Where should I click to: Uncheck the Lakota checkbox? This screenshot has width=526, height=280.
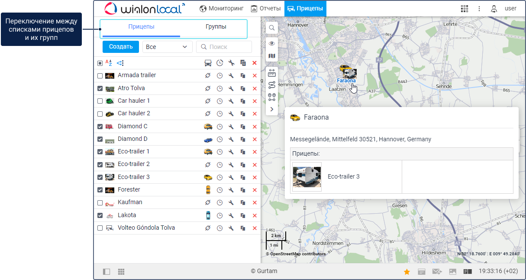pyautogui.click(x=100, y=215)
